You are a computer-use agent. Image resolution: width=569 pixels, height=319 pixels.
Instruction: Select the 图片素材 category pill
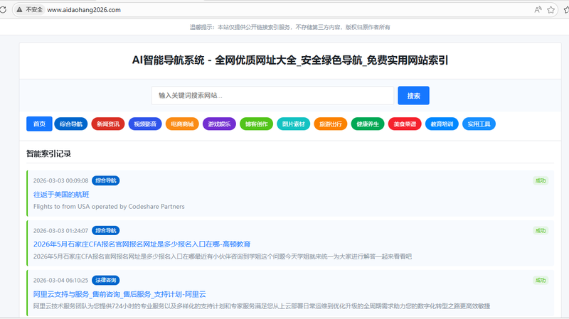(293, 124)
